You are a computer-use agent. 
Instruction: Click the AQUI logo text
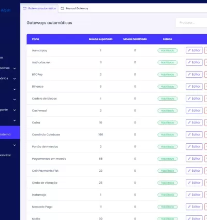tap(6, 10)
